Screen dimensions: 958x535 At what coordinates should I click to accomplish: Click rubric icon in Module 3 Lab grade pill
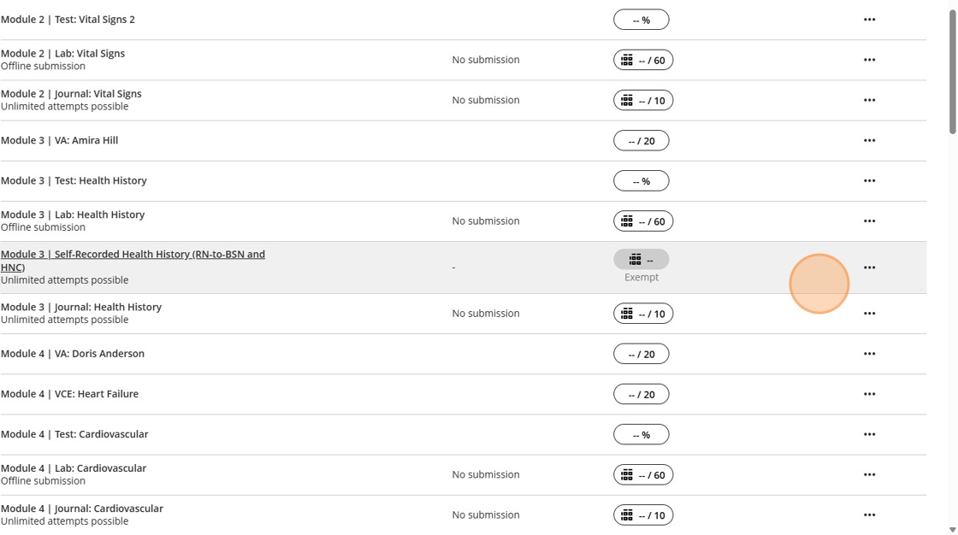627,220
